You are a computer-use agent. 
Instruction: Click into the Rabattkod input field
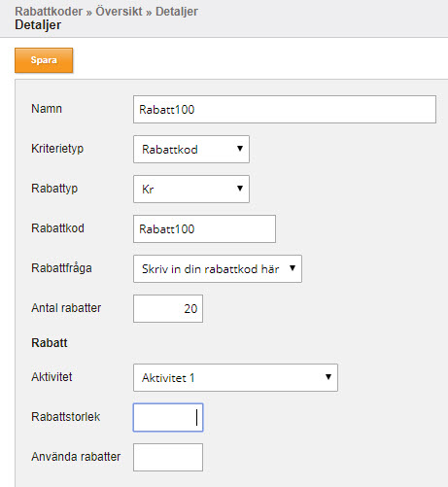click(x=204, y=228)
